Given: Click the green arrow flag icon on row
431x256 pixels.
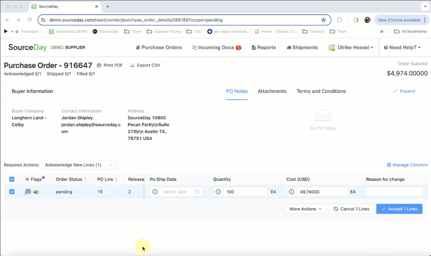Looking at the screenshot, I should click(36, 192).
